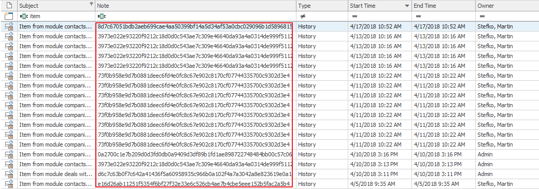Click the row icon of the e16d26ab entry

(x=9, y=184)
